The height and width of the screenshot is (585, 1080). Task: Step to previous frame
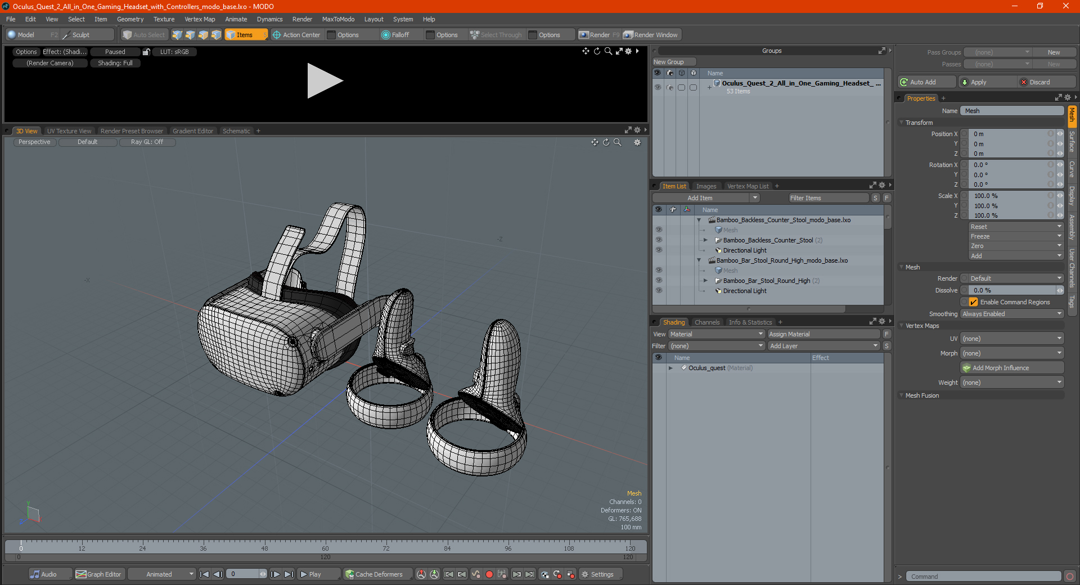218,574
